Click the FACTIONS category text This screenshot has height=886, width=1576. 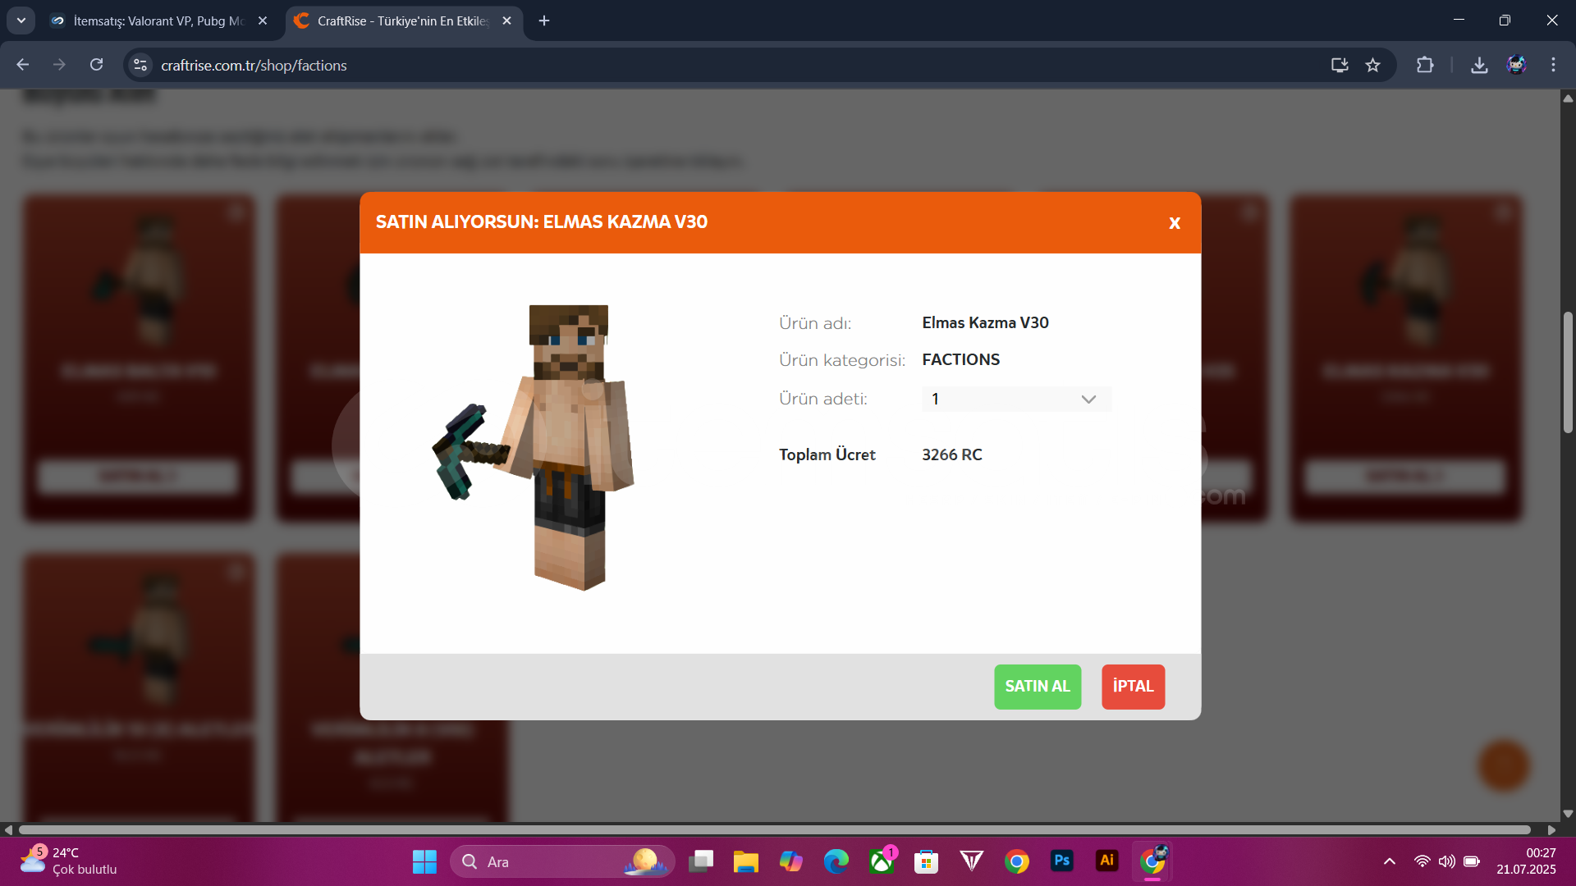(x=960, y=359)
